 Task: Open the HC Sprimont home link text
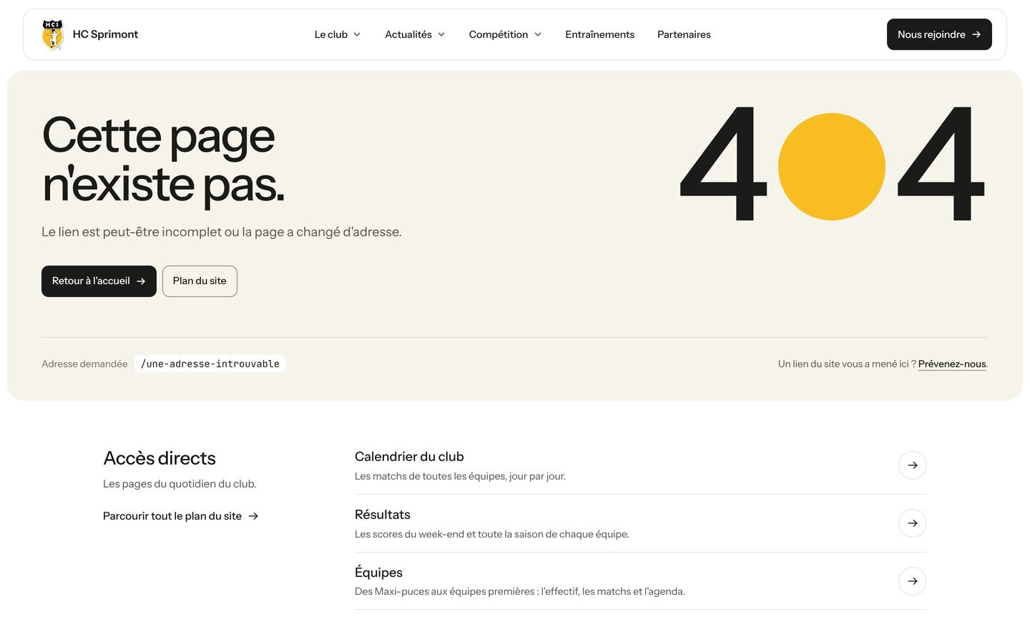[105, 34]
